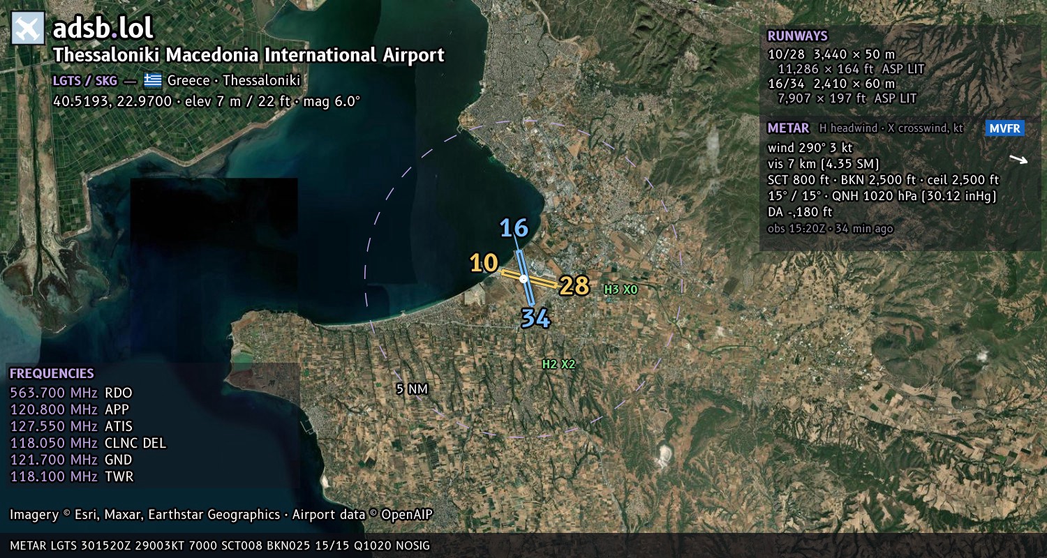Screen dimensions: 1047x558
Task: Click the MVFR flight category badge
Action: pos(1005,128)
